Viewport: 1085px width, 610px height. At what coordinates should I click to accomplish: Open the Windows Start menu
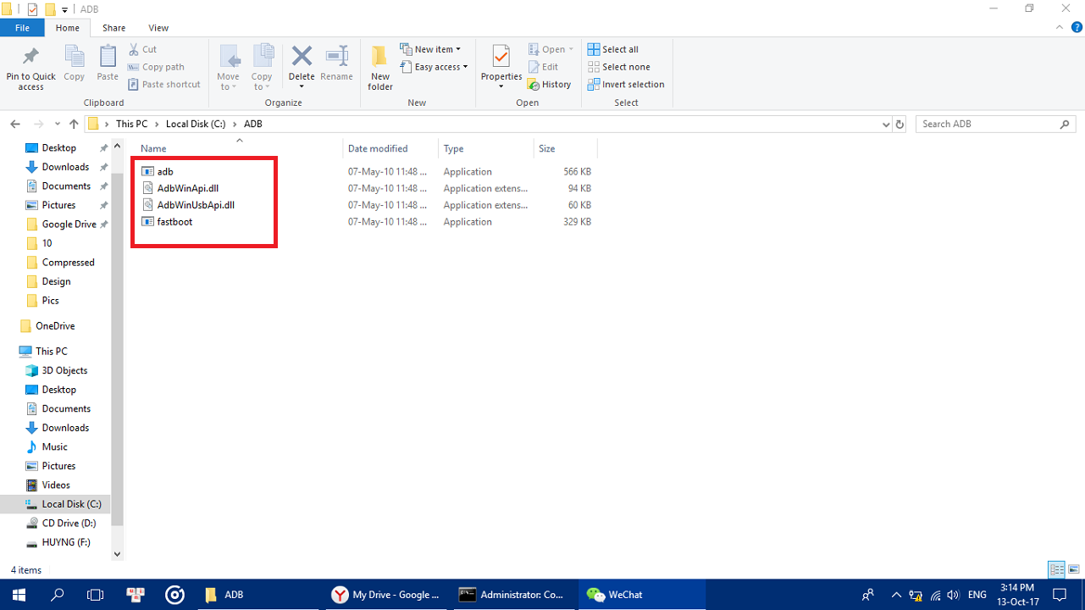pos(17,595)
